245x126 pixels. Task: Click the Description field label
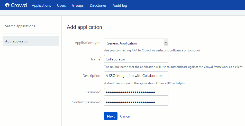pos(91,76)
